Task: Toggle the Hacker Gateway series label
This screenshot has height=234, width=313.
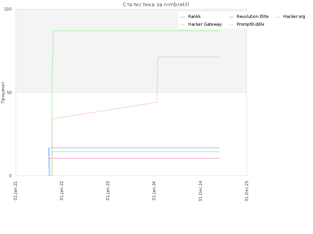Action: [x=205, y=24]
